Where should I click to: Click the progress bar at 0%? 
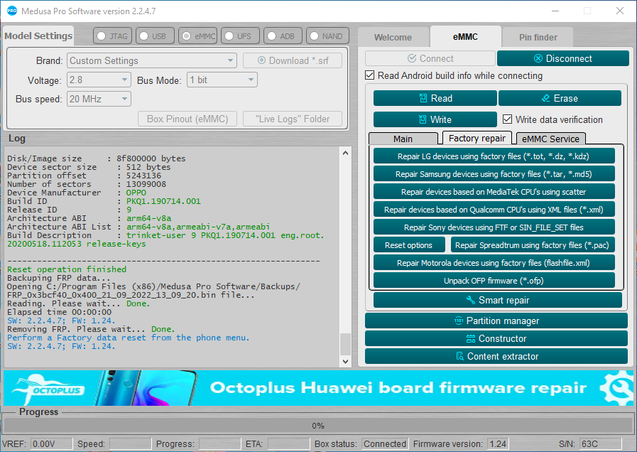[x=317, y=426]
